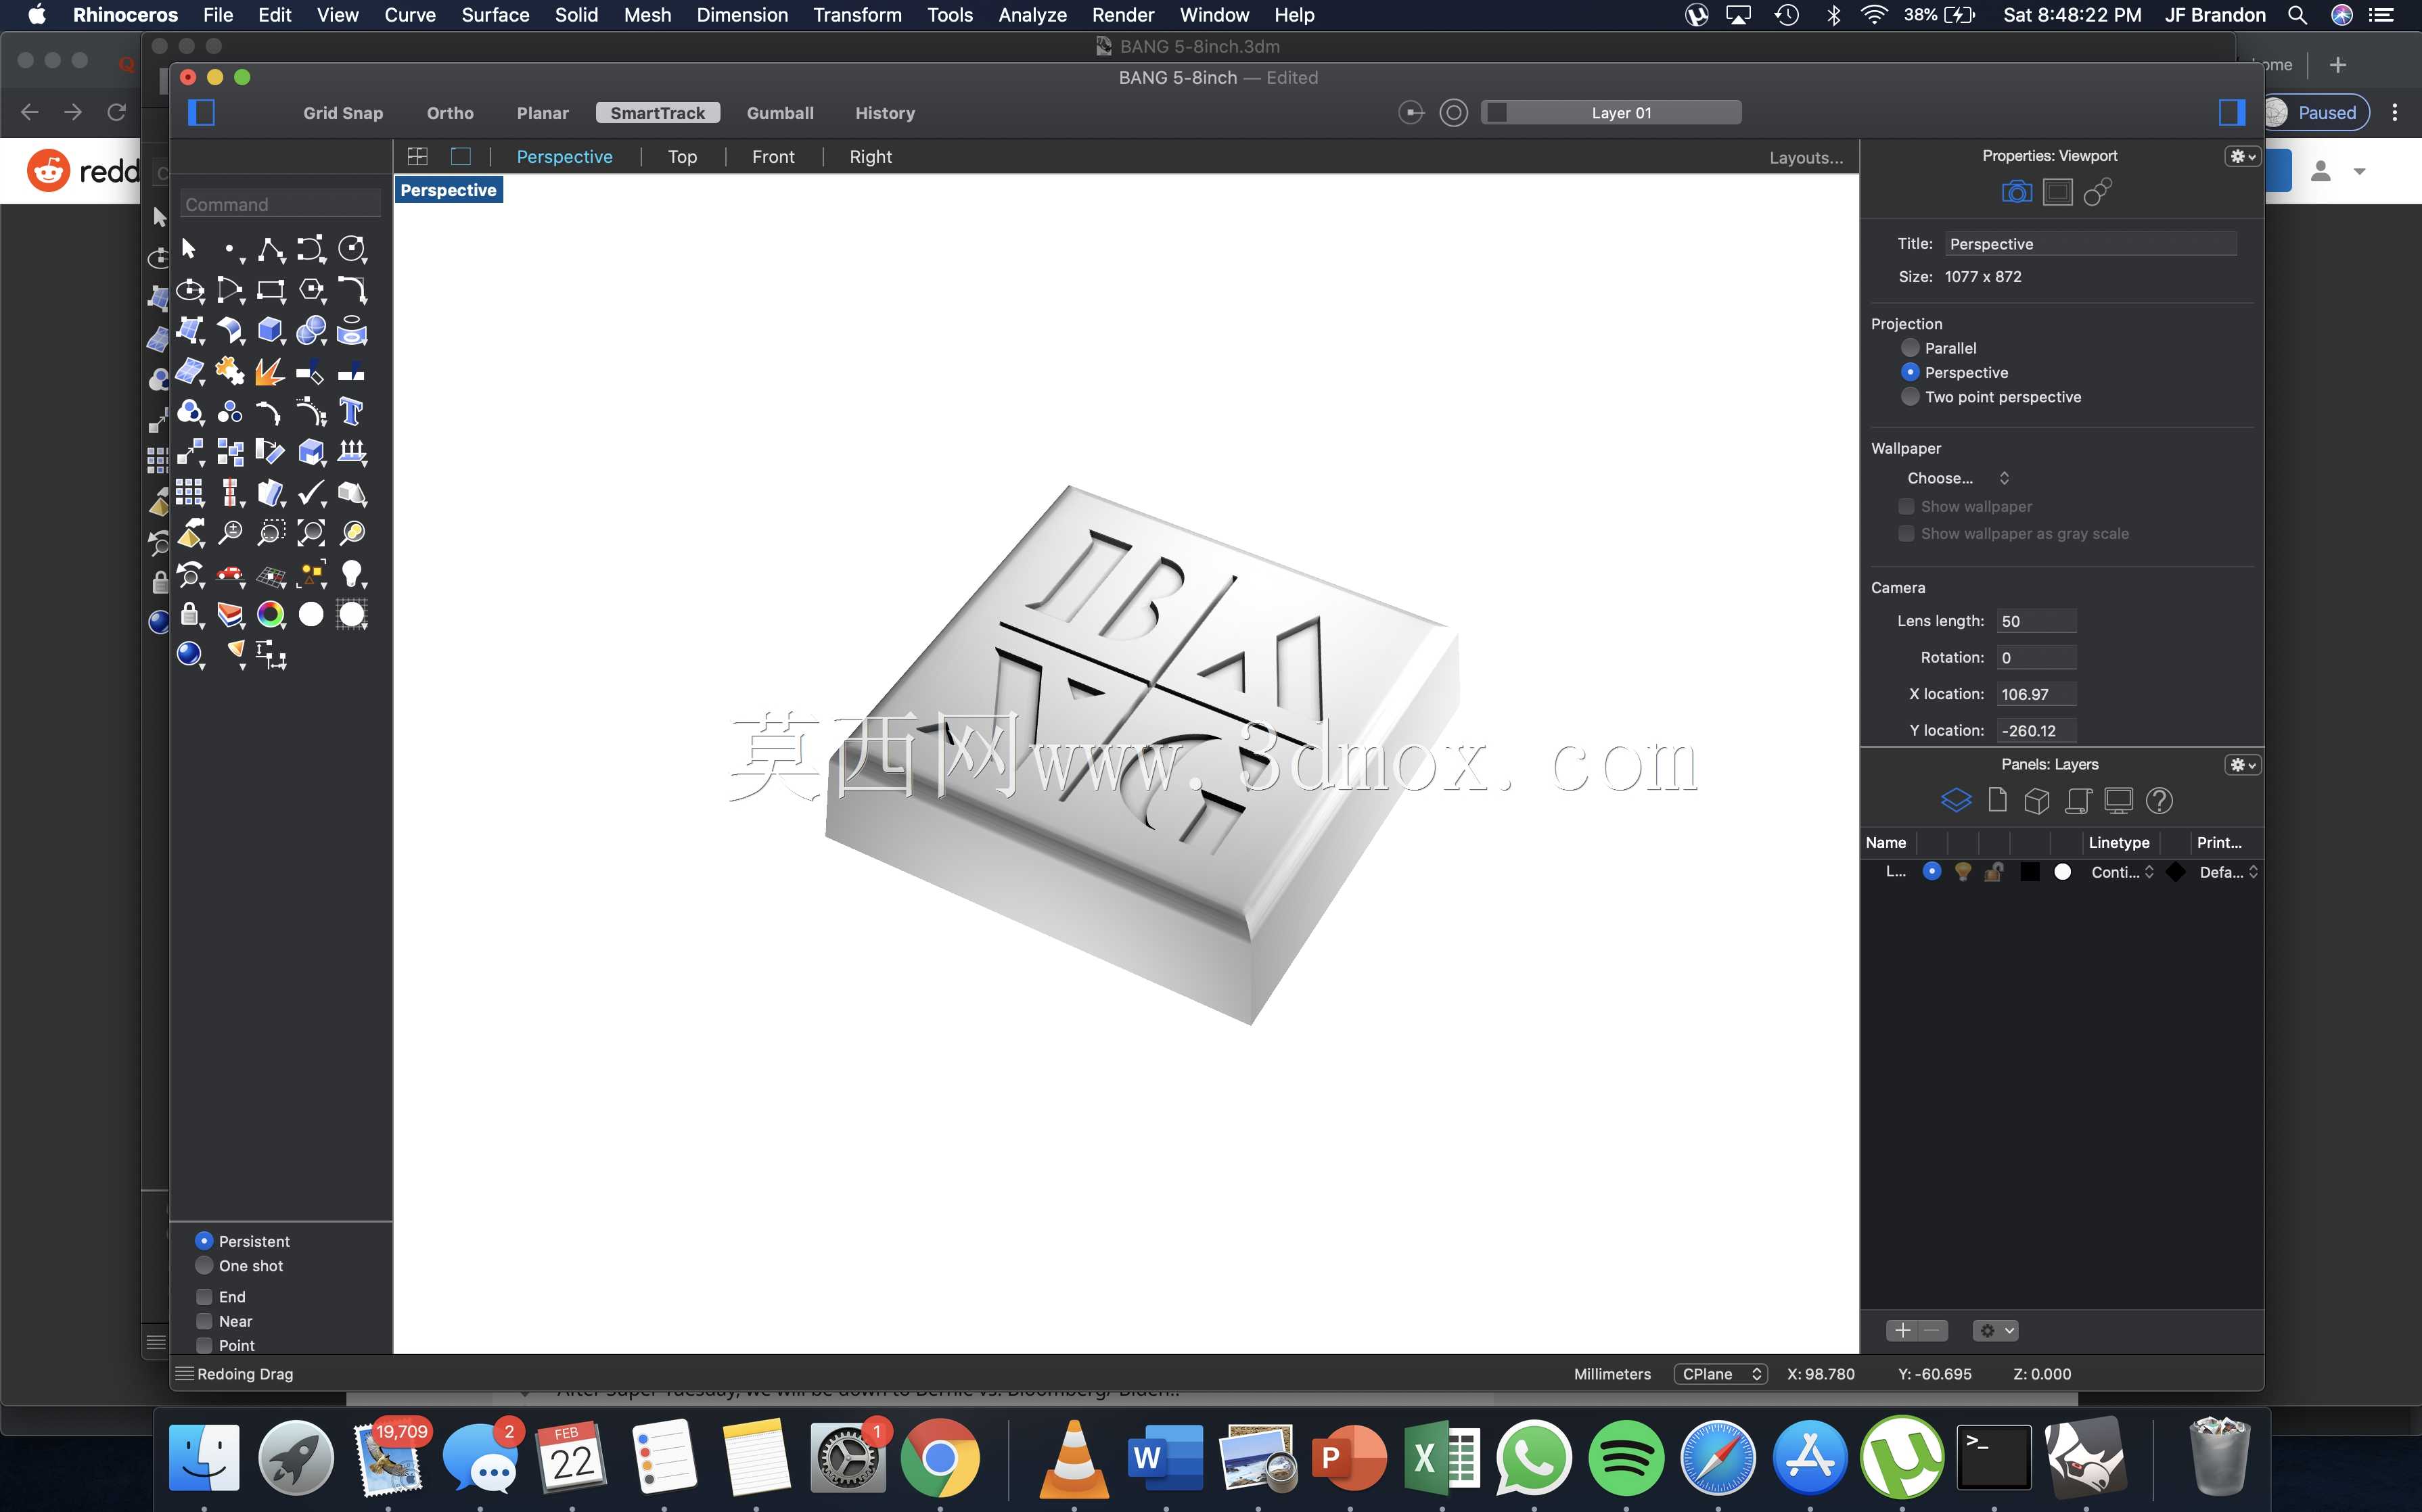Screen dimensions: 2422x1512
Task: Open the Display monitor panel icon
Action: 2118,800
